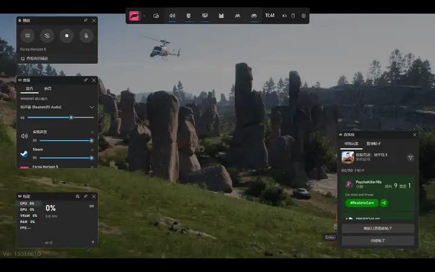Record the last 30 seconds icon
Screen dimensions: 435x272
click(x=47, y=36)
